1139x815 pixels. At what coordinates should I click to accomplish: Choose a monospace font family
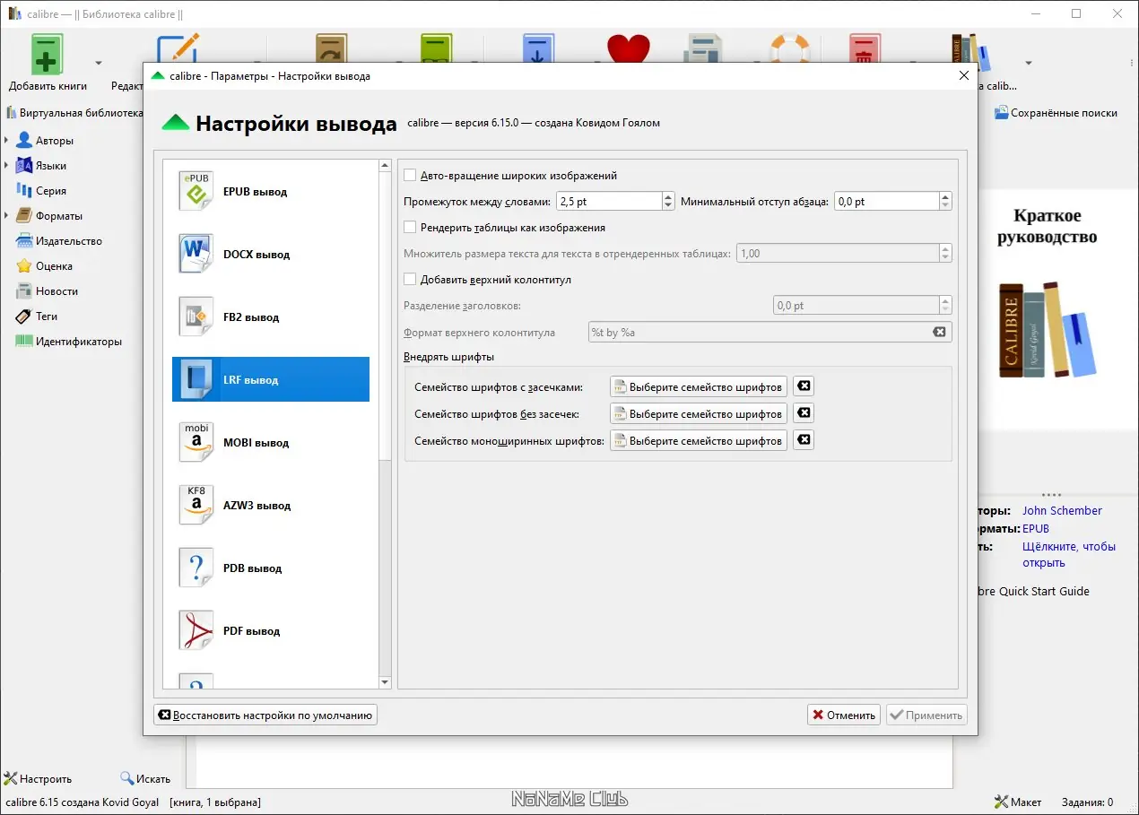point(699,440)
